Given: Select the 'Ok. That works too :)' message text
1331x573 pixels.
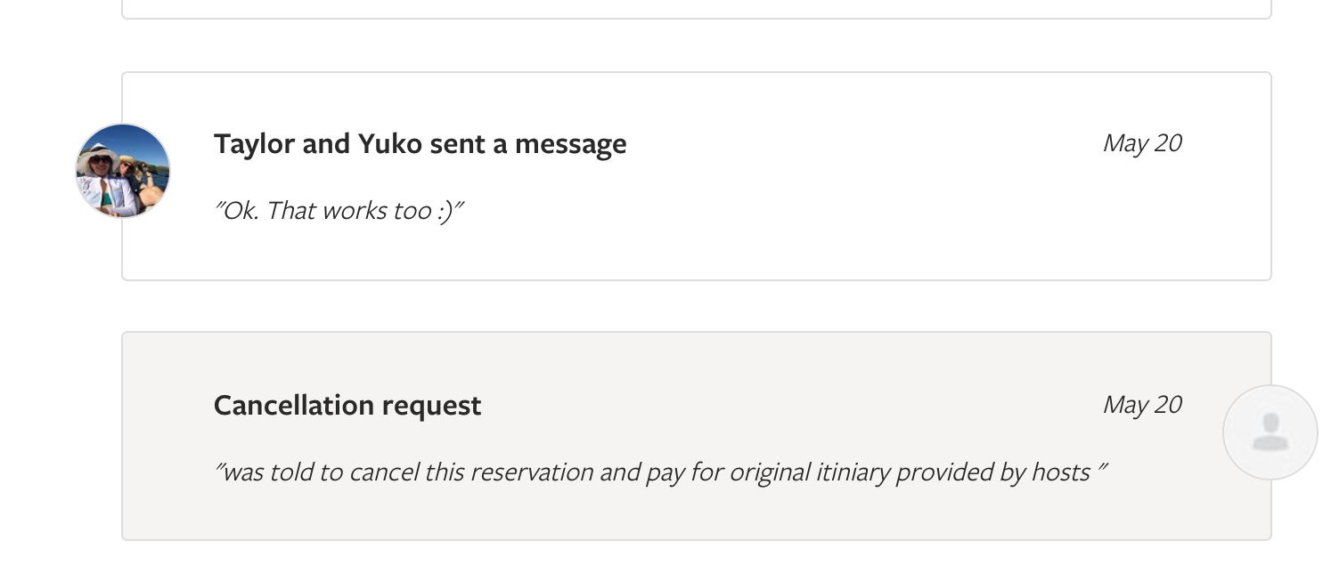Looking at the screenshot, I should click(339, 211).
